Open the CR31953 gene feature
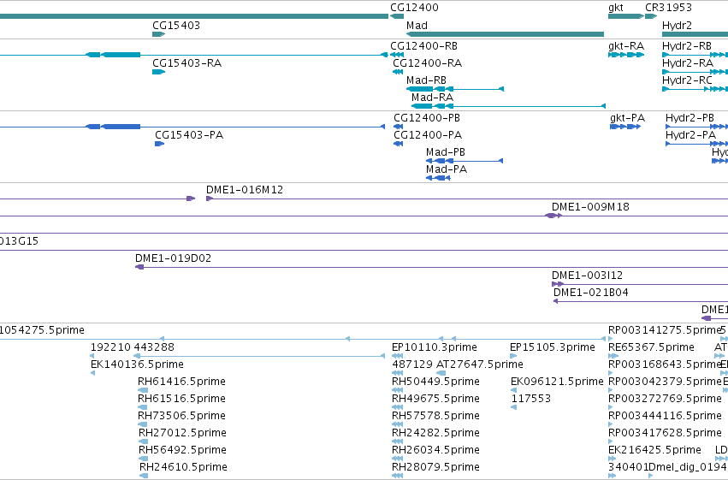 point(651,16)
